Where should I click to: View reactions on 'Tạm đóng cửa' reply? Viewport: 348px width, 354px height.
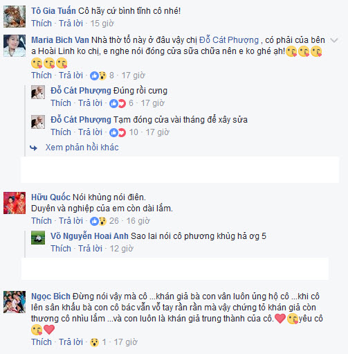point(123,132)
